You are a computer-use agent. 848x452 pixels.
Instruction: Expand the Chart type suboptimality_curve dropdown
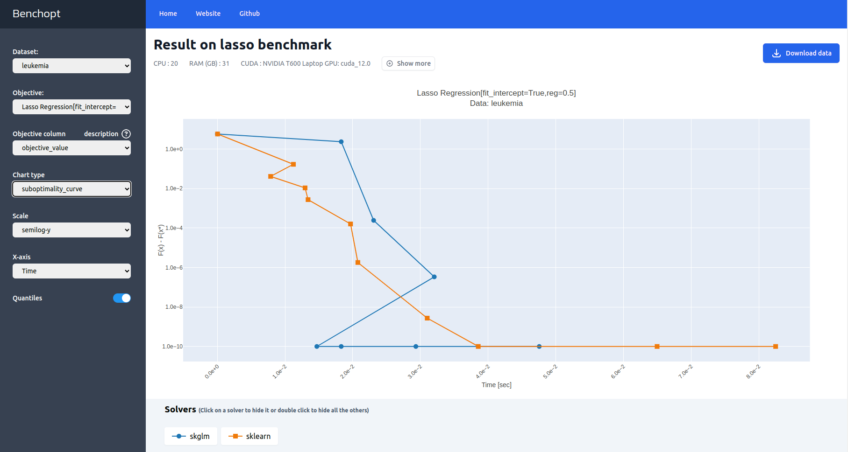71,189
